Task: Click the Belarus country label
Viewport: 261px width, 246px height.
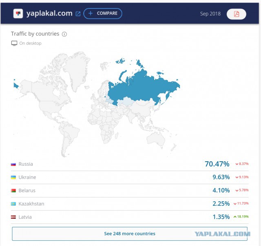Action: (27, 191)
